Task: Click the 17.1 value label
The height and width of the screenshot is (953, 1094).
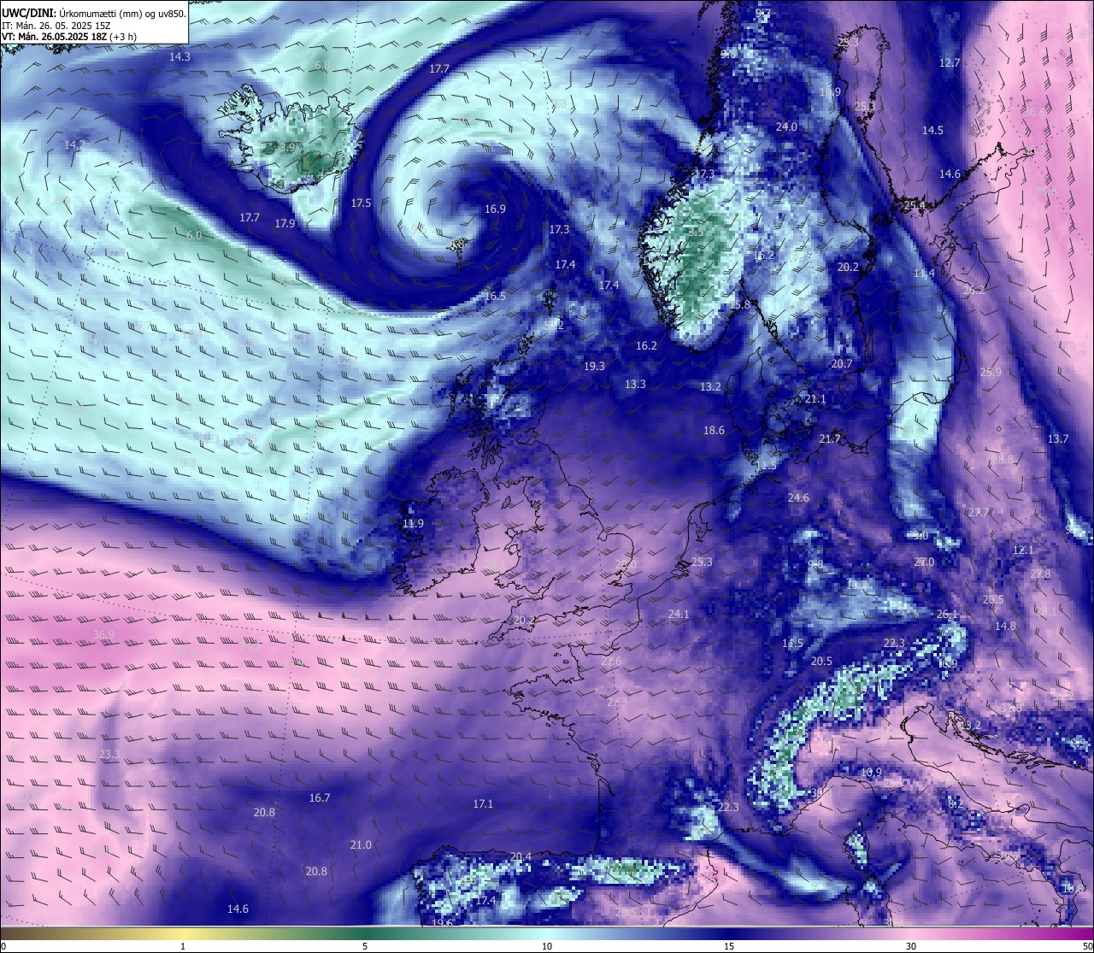Action: pyautogui.click(x=483, y=803)
